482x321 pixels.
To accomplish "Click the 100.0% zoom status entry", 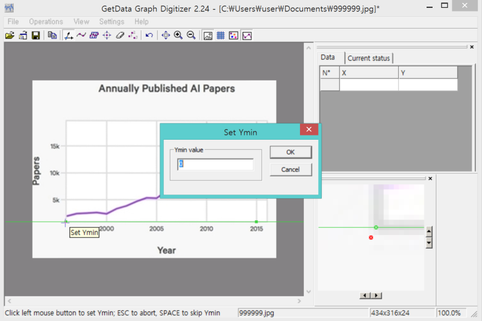I will point(451,313).
